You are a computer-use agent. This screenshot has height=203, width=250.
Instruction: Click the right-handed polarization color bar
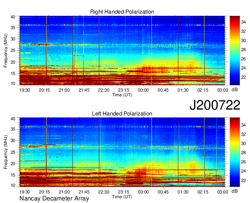tap(235, 50)
